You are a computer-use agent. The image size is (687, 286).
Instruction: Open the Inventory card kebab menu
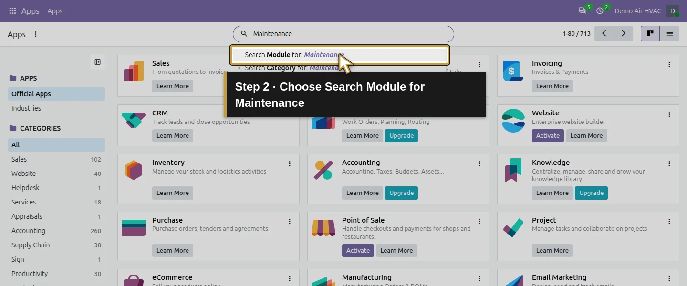[290, 164]
